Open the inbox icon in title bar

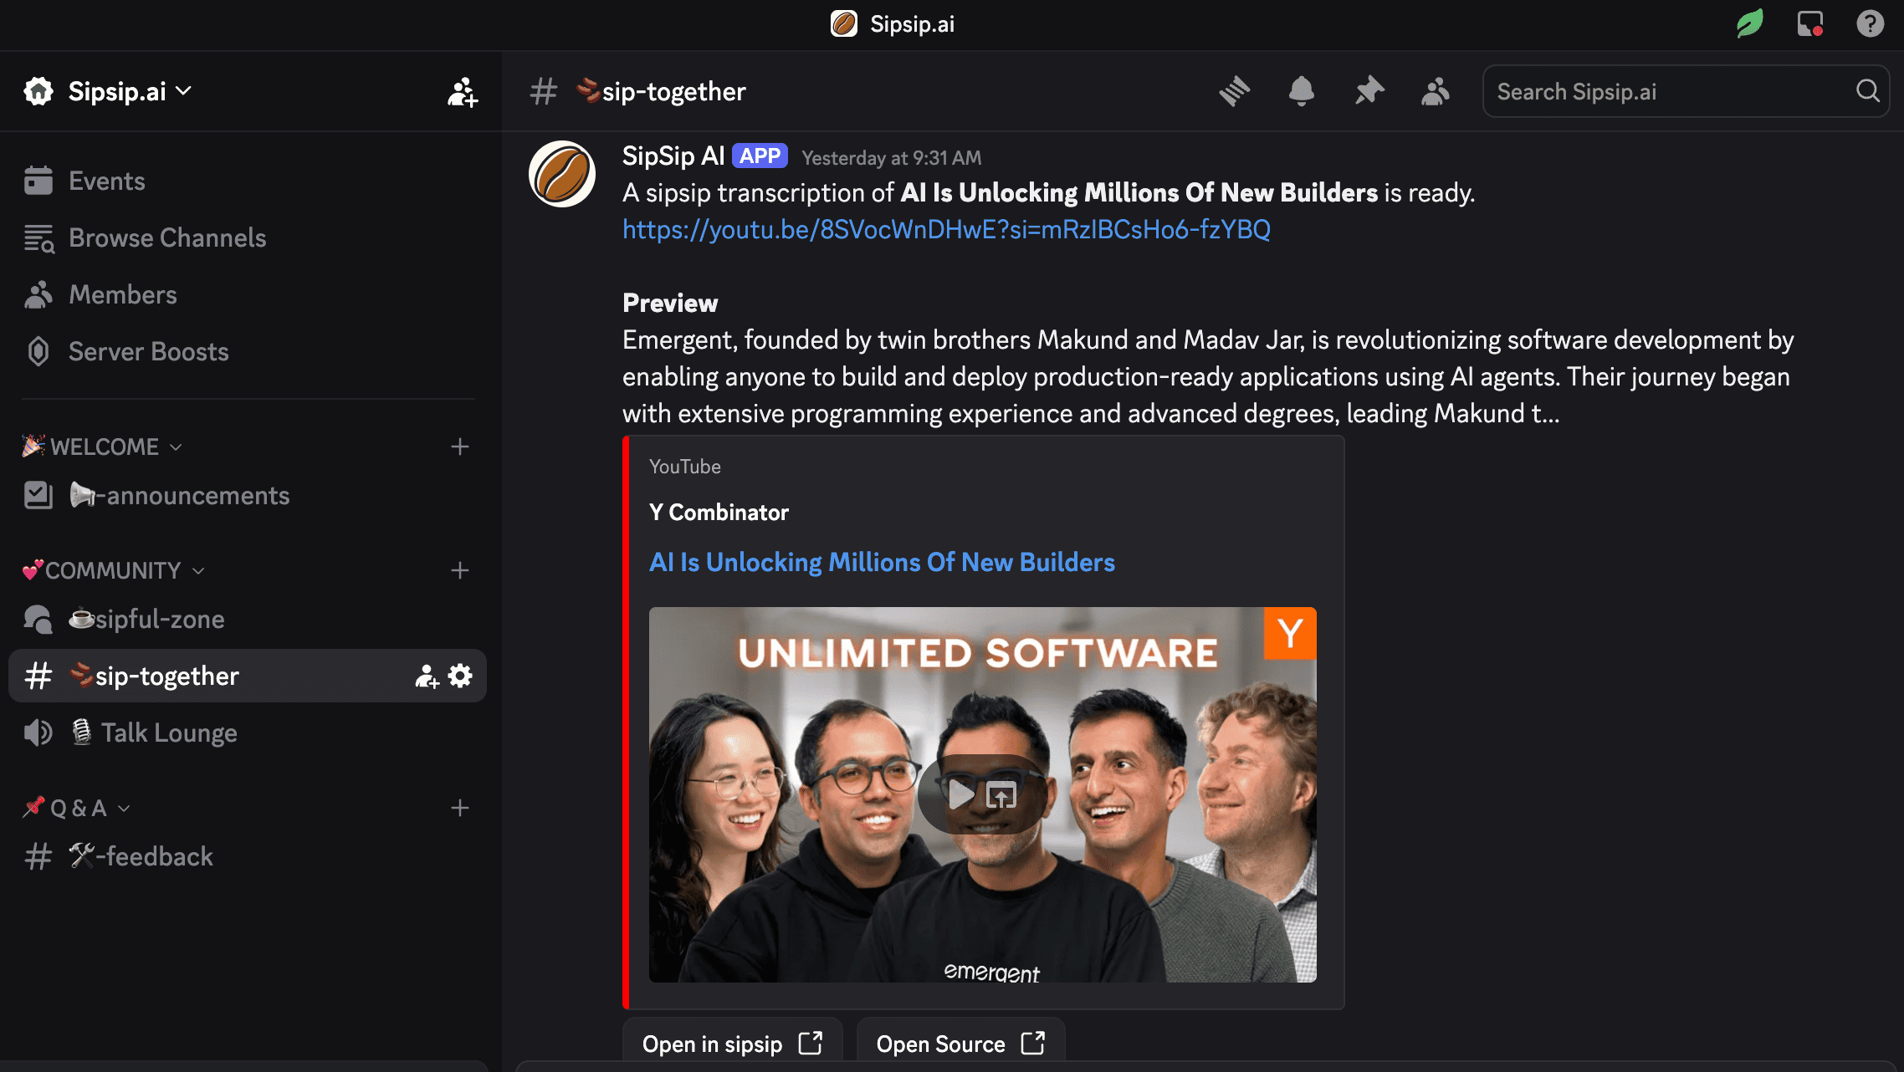(x=1809, y=23)
